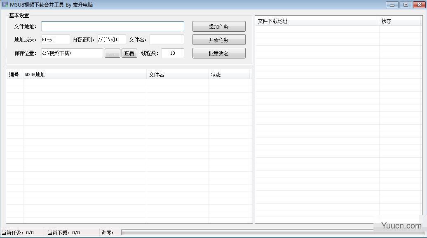Click the 文件地址: label
427x238 pixels.
pos(25,26)
